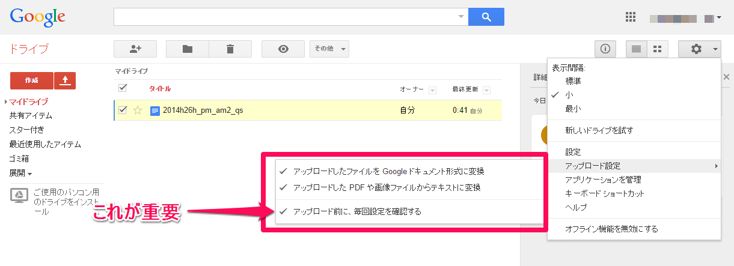The height and width of the screenshot is (266, 734).
Task: Click the share add-person icon button
Action: pyautogui.click(x=135, y=49)
